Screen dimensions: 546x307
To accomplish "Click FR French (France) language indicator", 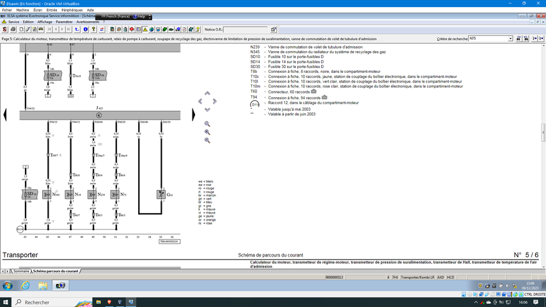I will coord(115,17).
